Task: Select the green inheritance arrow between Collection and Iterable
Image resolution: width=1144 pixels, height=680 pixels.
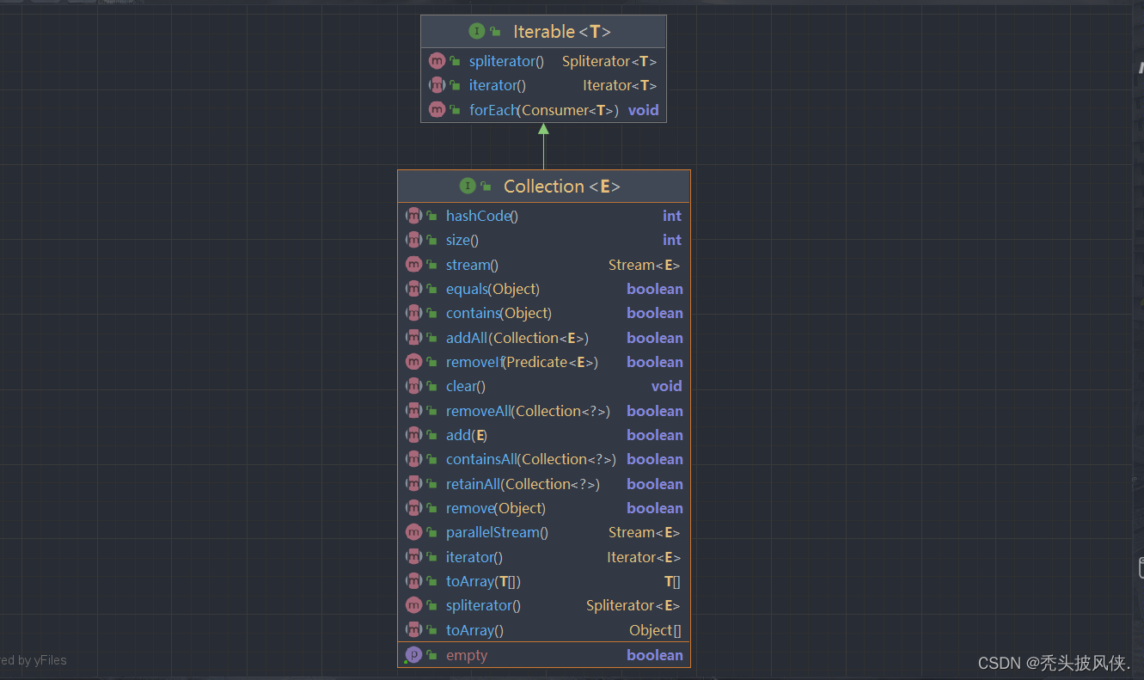Action: [x=543, y=146]
